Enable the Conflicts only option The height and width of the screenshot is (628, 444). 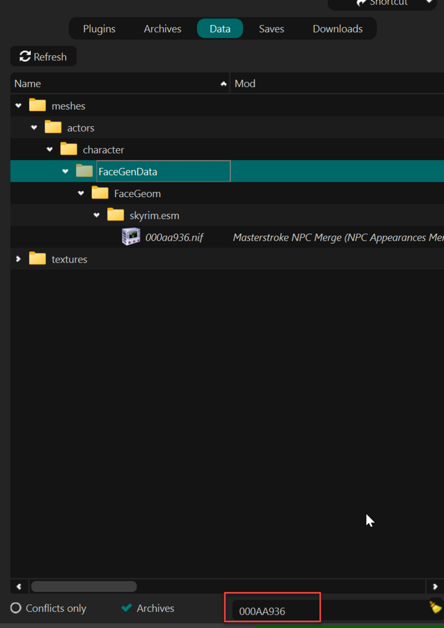click(x=48, y=608)
